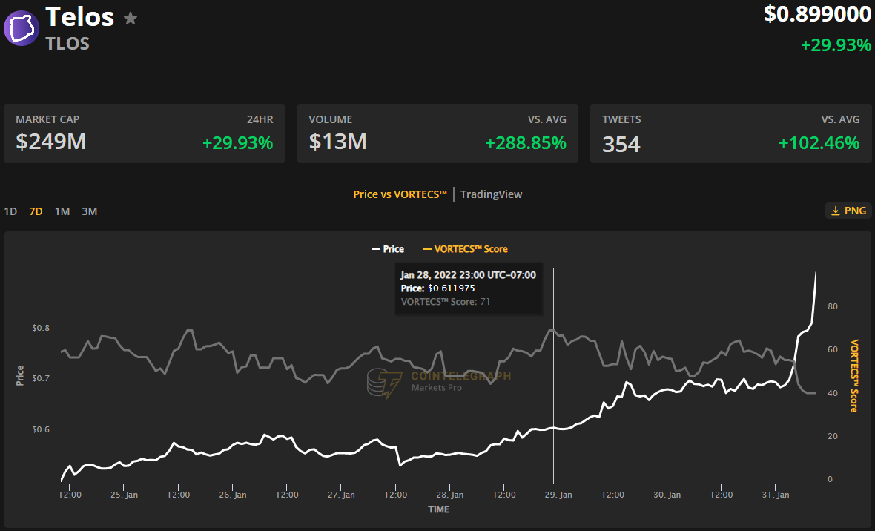Set chart timeframe to 3M

coord(90,211)
